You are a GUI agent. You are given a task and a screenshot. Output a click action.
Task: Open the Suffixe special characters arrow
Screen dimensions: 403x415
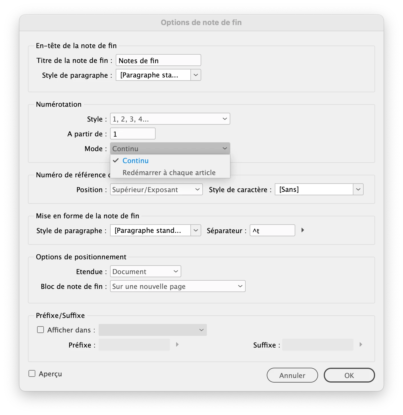pos(361,344)
